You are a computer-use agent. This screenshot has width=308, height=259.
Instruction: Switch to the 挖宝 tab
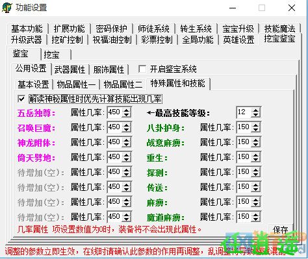pos(51,55)
